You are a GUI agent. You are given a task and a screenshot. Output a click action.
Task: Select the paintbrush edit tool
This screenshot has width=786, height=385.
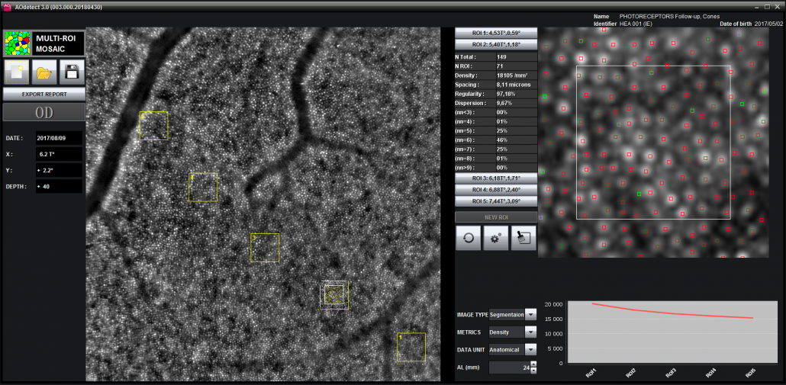coord(523,238)
